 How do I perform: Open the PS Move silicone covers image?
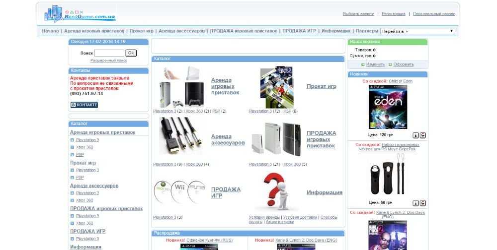pyautogui.click(x=388, y=174)
